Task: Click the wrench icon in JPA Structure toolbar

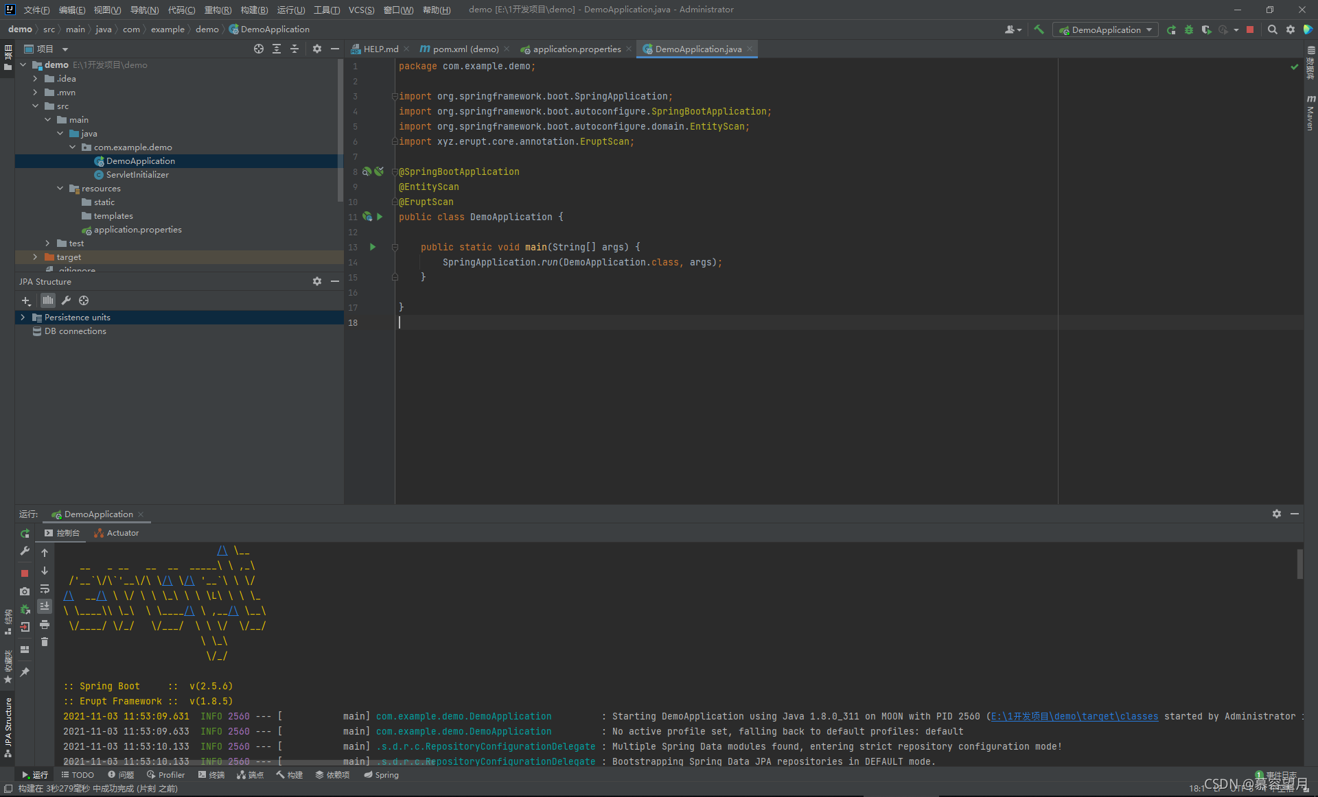Action: point(66,300)
